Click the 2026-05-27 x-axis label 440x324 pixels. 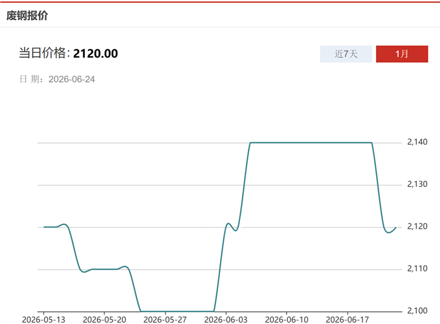tap(165, 319)
